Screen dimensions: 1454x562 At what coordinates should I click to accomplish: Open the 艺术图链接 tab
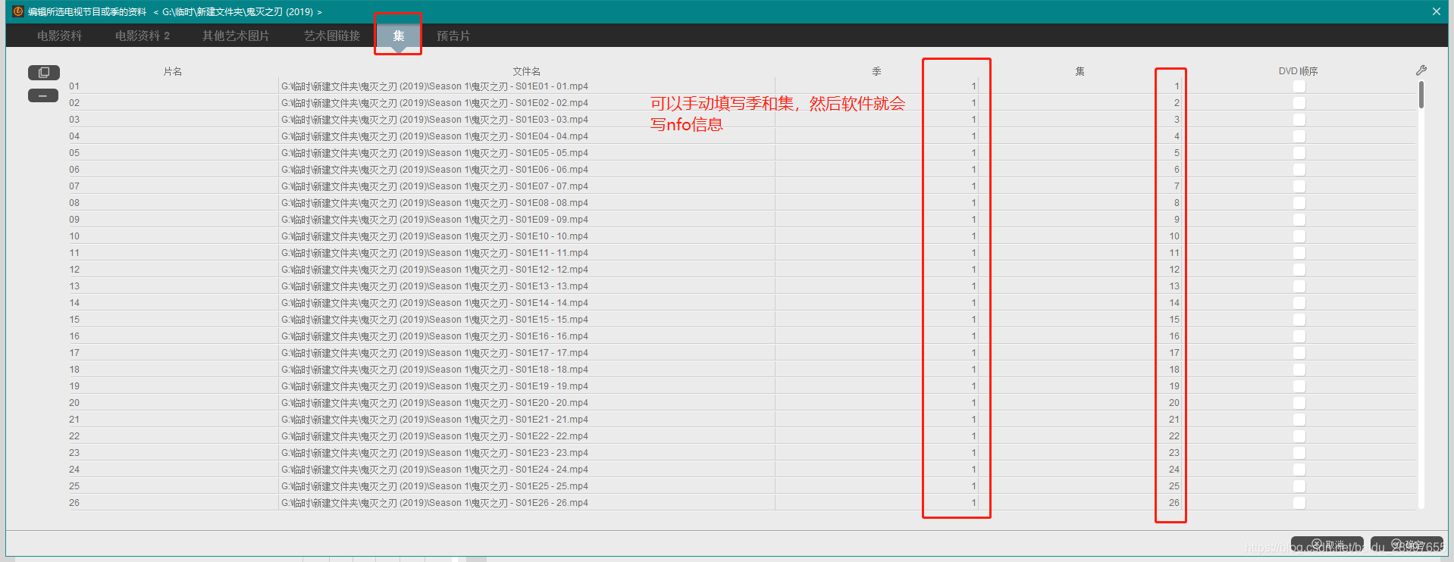click(x=332, y=36)
